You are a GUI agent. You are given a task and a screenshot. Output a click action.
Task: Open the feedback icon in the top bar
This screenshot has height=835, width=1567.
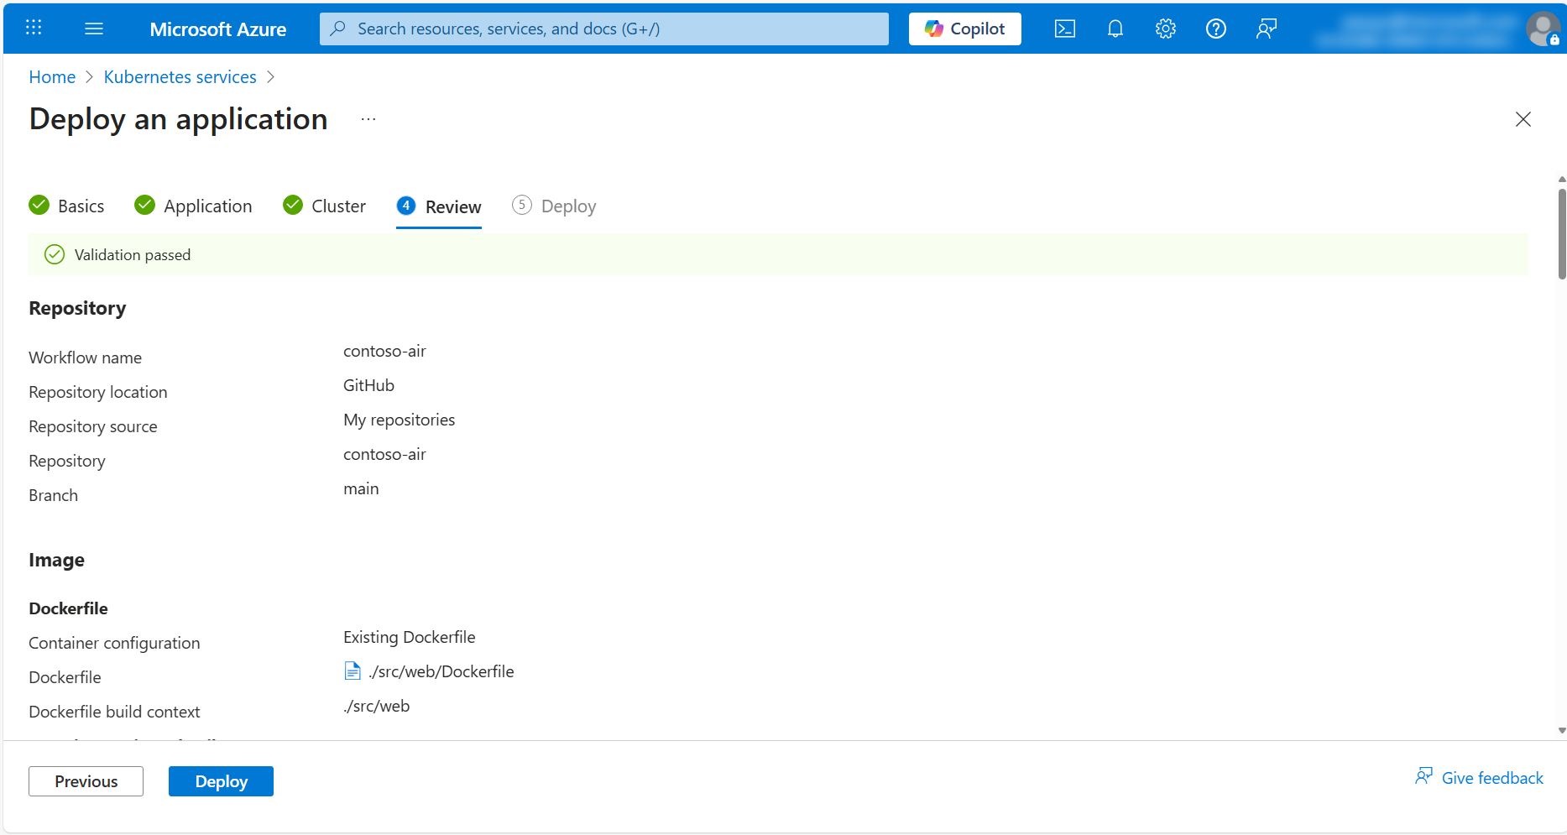[x=1266, y=28]
